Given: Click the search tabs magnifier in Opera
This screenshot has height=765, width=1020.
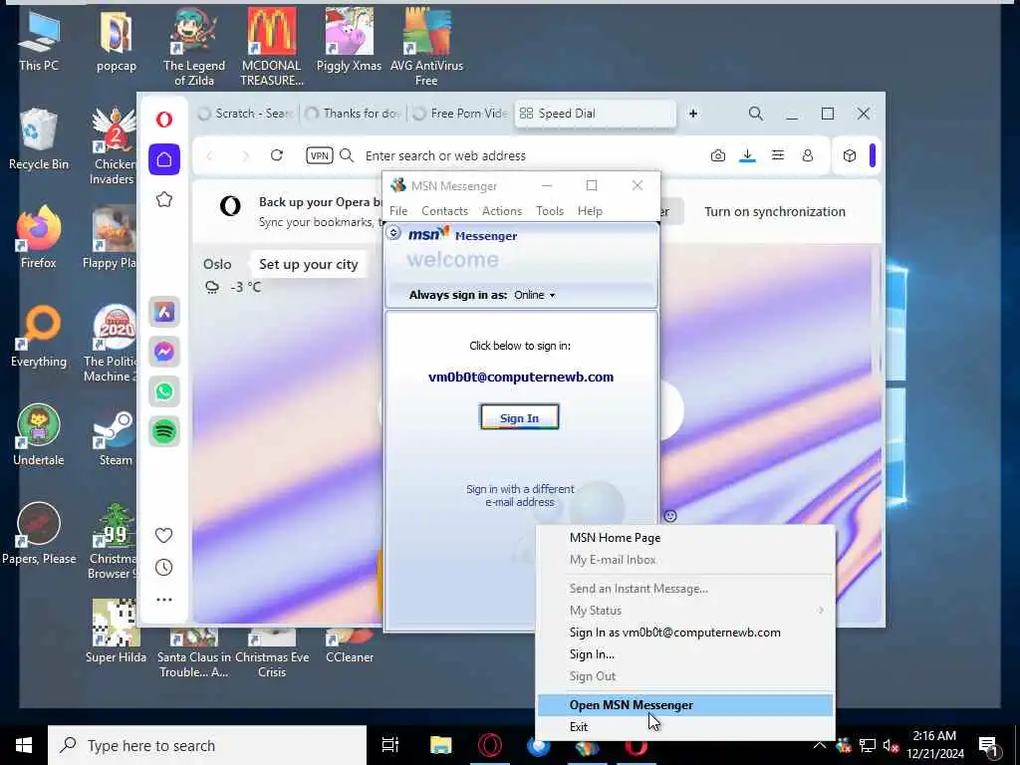Looking at the screenshot, I should [755, 114].
